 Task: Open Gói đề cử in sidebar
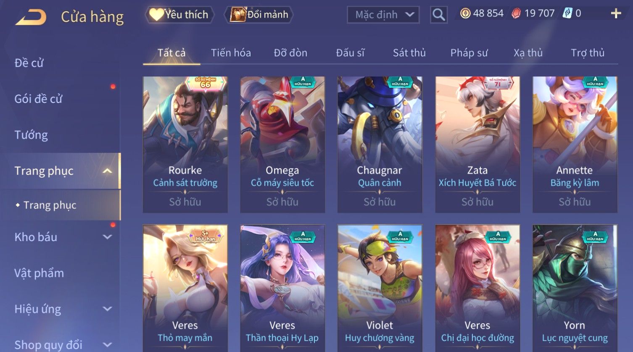tap(38, 99)
